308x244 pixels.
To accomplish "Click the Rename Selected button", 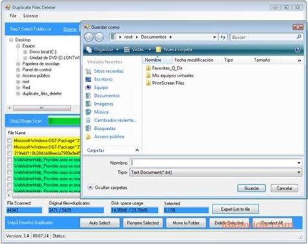I will tap(143, 223).
